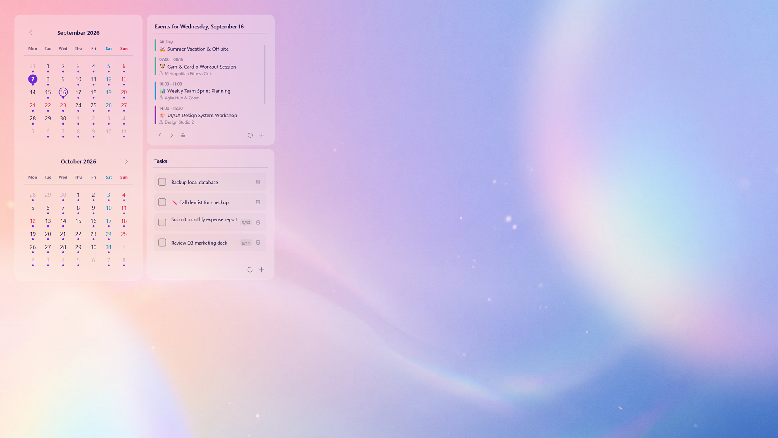Mark Review Q3 marketing deck complete

(x=162, y=243)
